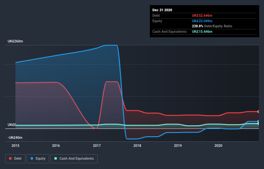Click the UK£22.049m equity value
The width and height of the screenshot is (264, 169).
coord(202,21)
